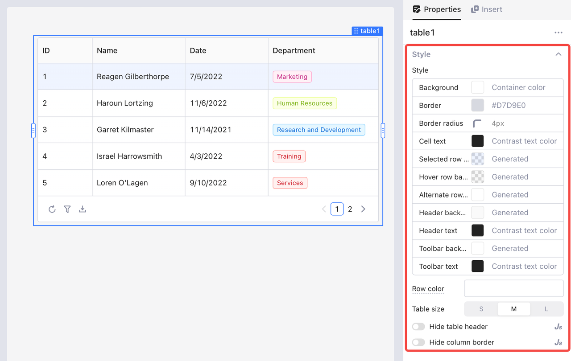This screenshot has height=361, width=571.
Task: Click the download table data icon
Action: [x=83, y=209]
